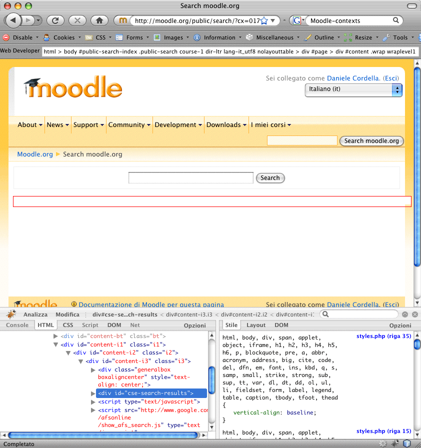Close Firebug panel with the X icon
Screen dimensions: 421x448
(x=415, y=314)
